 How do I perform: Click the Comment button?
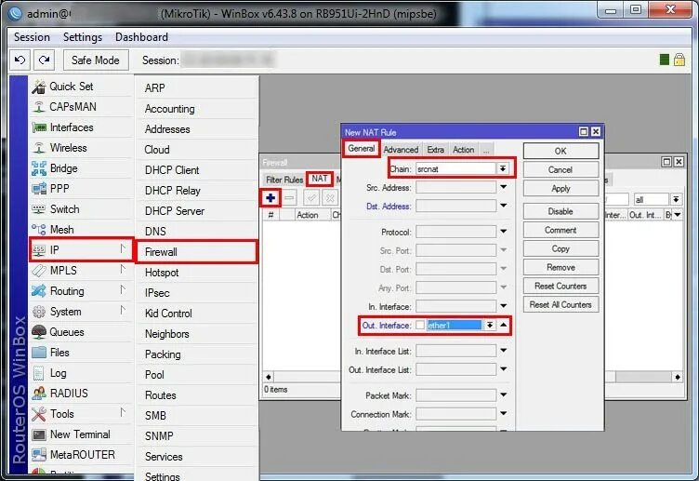click(561, 230)
